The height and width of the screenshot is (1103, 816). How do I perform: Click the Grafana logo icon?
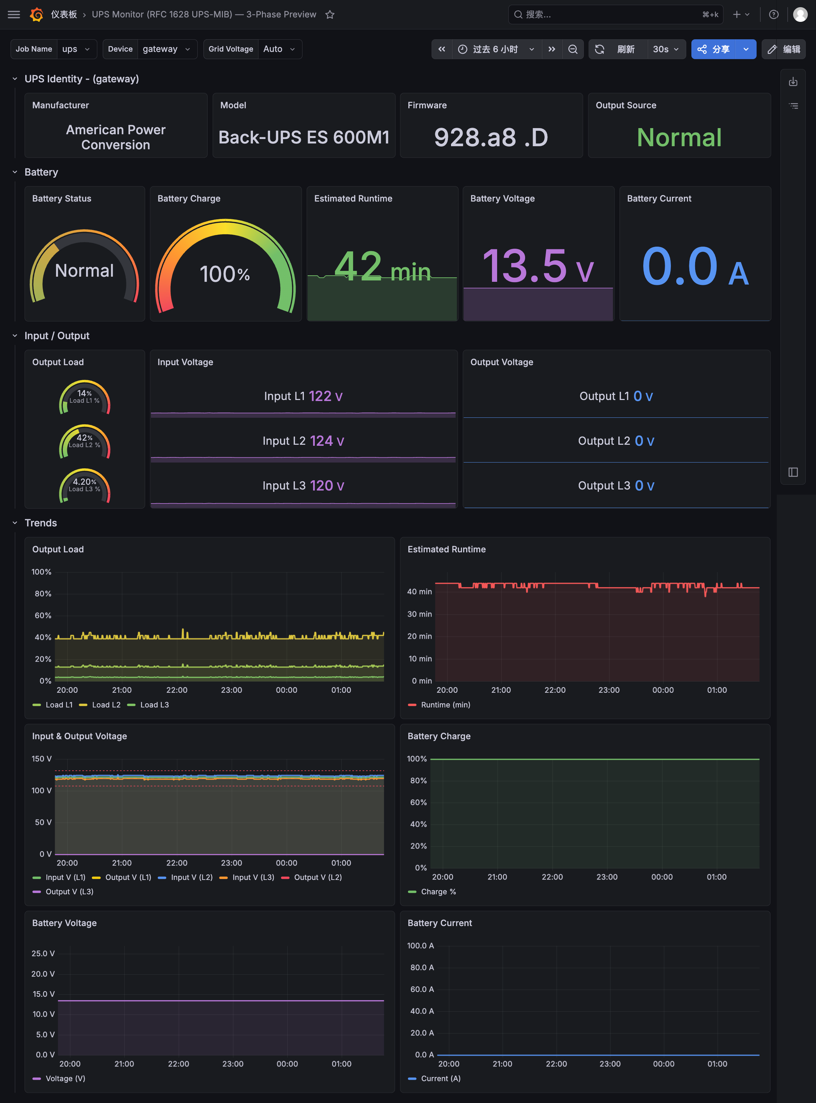click(x=37, y=14)
